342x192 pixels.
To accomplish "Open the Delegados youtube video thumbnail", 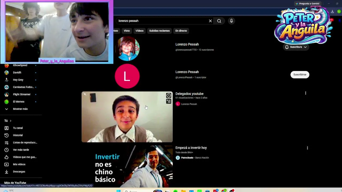I will (x=127, y=117).
